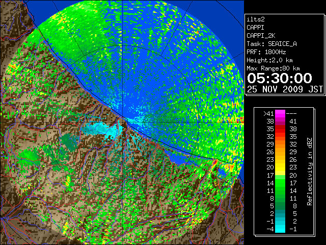Click the "Height:2.0 km" text

point(269,60)
